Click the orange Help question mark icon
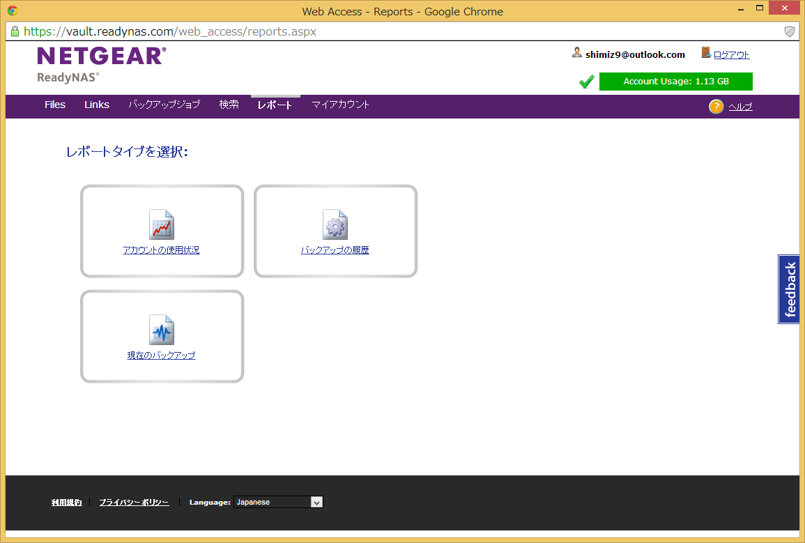This screenshot has width=805, height=543. pyautogui.click(x=716, y=107)
